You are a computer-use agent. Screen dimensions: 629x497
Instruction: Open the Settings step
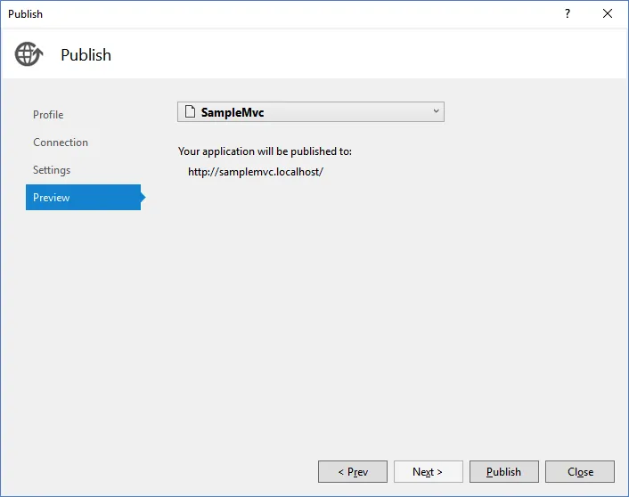pos(52,170)
